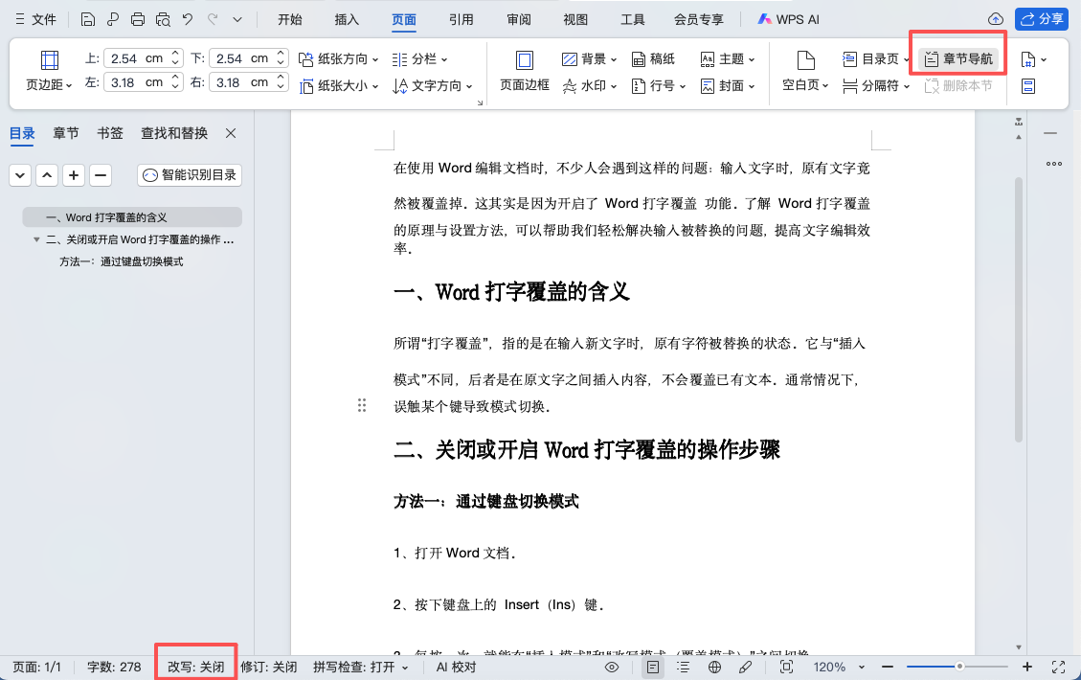The width and height of the screenshot is (1081, 680).
Task: Open the 纸张大小 paper size dropdown
Action: tap(339, 86)
